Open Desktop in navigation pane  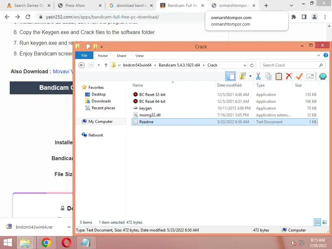[x=99, y=94]
